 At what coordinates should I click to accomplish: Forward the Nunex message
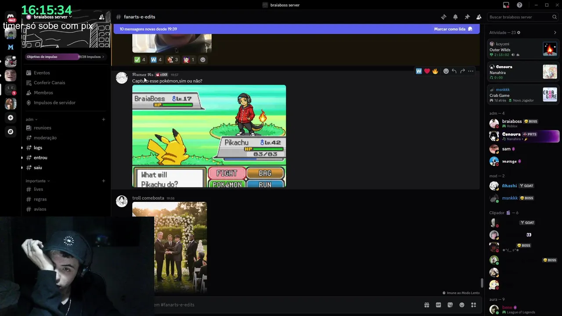(x=462, y=71)
